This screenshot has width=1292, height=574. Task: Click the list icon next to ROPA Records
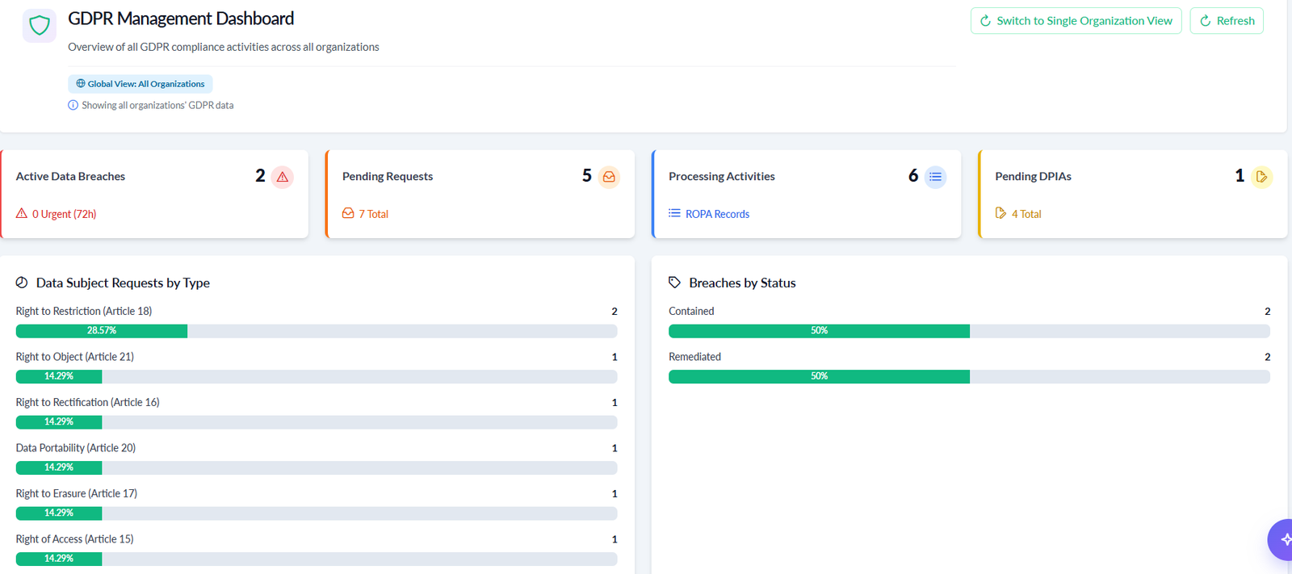point(674,213)
